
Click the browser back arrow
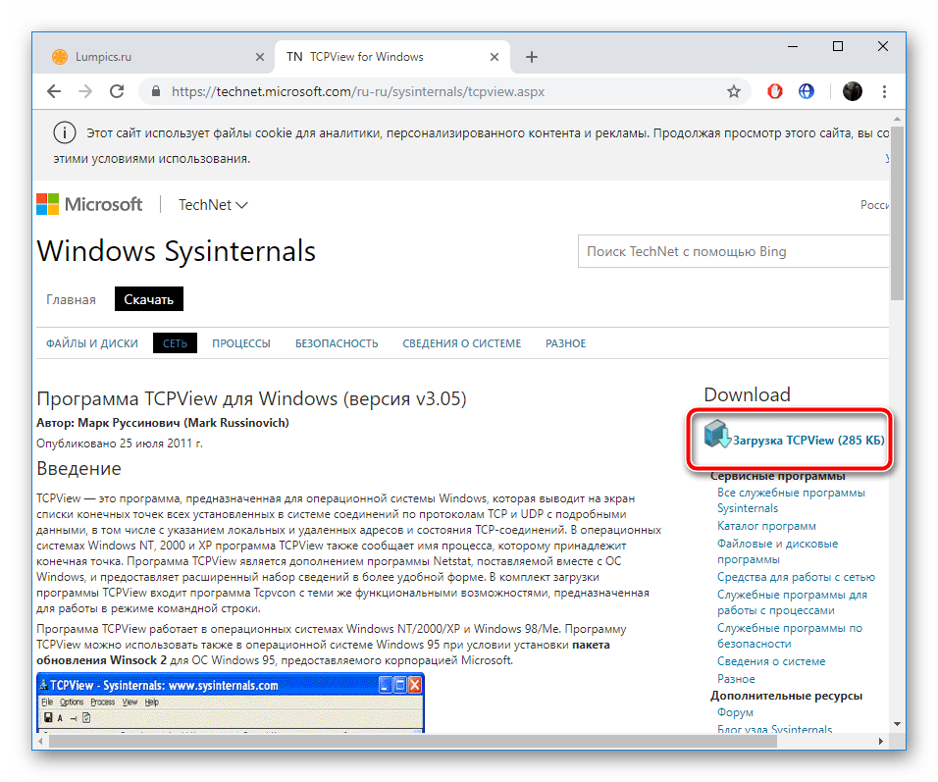(54, 91)
